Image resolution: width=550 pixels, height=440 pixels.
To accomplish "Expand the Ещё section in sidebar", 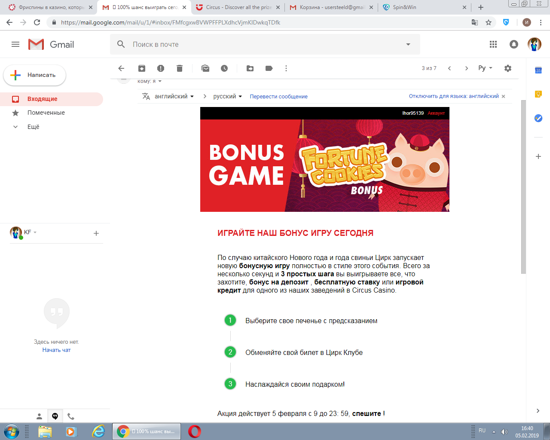I will click(x=33, y=127).
